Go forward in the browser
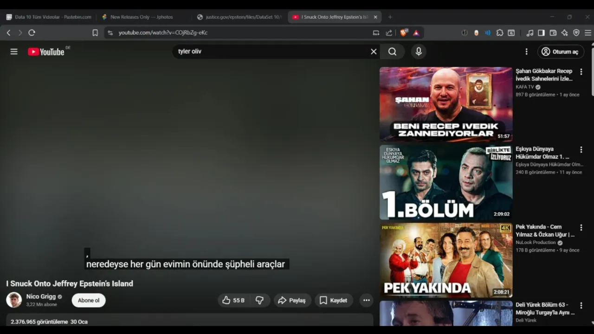This screenshot has height=334, width=594. coord(20,32)
